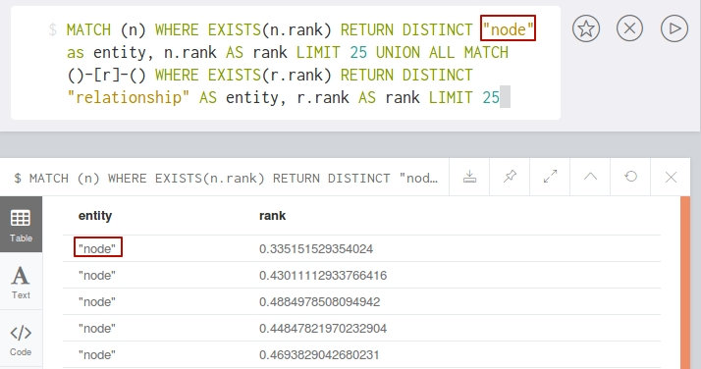Rerun the query with refresh icon
The width and height of the screenshot is (701, 369).
[x=630, y=177]
